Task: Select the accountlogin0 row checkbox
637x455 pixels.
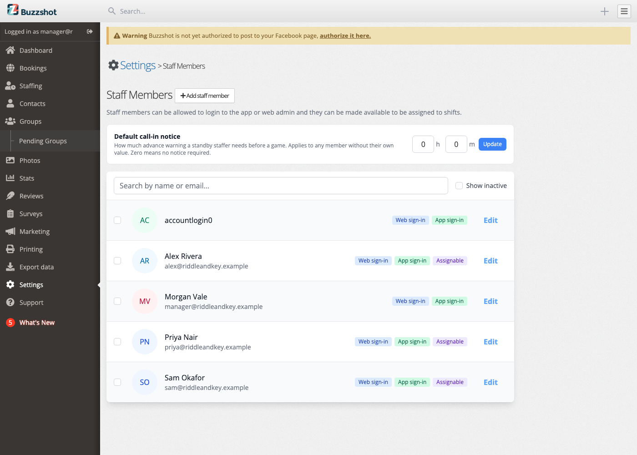Action: click(117, 220)
